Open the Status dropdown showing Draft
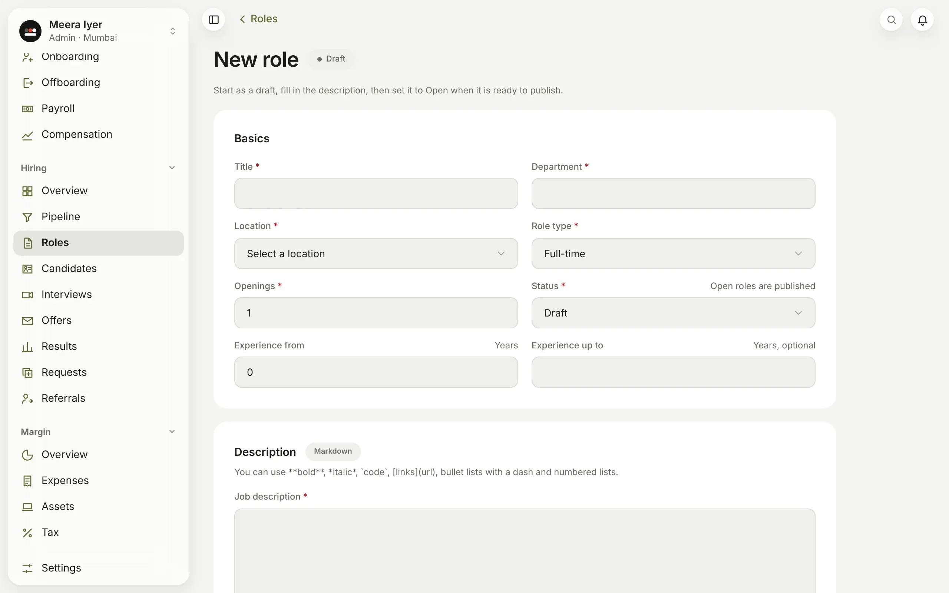This screenshot has height=593, width=949. pyautogui.click(x=673, y=312)
